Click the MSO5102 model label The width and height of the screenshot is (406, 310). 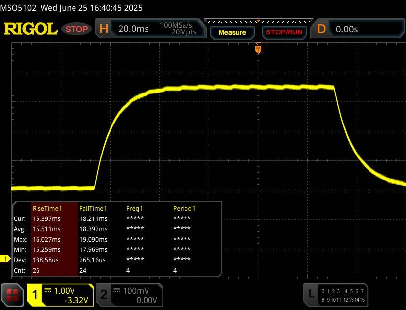pyautogui.click(x=18, y=8)
